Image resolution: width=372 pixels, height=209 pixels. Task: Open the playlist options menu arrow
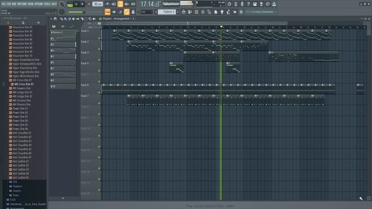click(x=51, y=19)
